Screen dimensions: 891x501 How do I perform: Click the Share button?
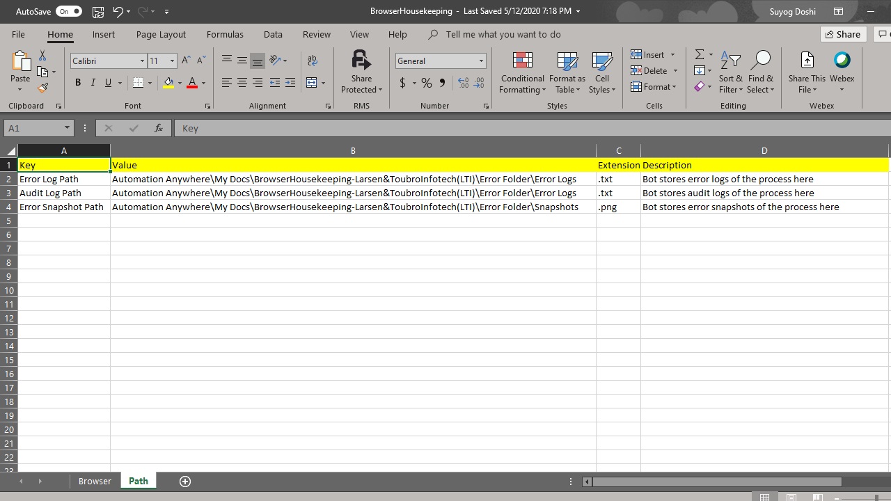tap(842, 34)
